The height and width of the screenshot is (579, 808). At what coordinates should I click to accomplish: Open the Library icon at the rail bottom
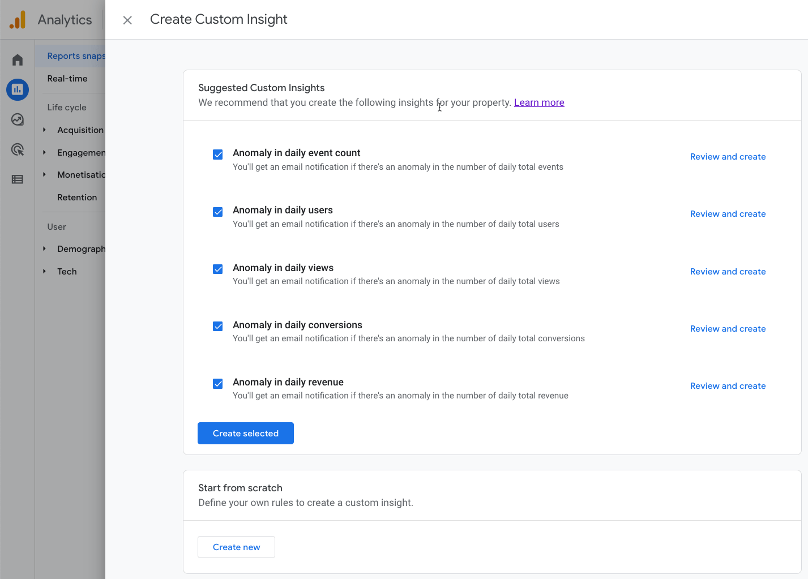tap(17, 179)
